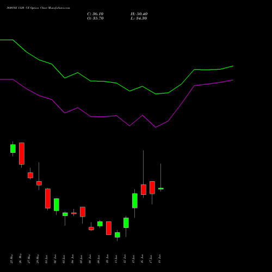Click the 26 May date label
This screenshot has height=272, width=272.
[21, 259]
